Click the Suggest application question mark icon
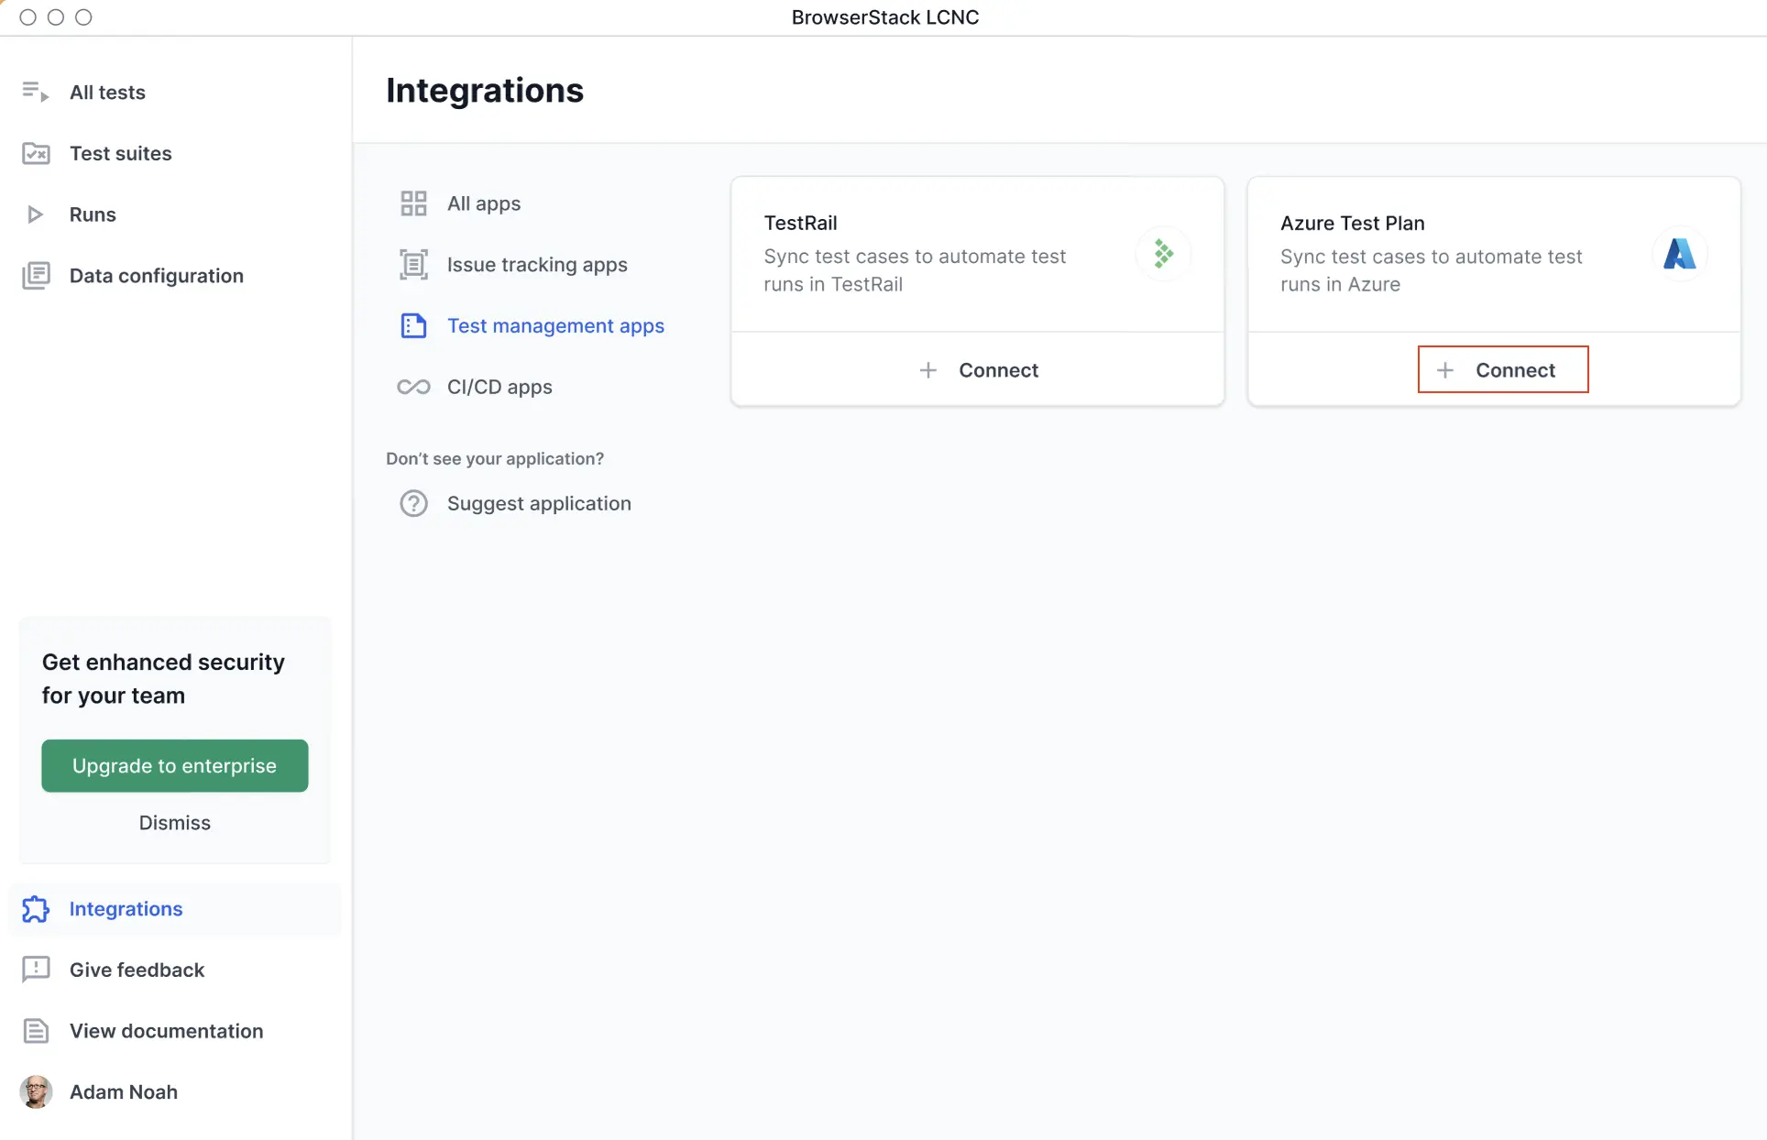The height and width of the screenshot is (1140, 1767). 413,503
